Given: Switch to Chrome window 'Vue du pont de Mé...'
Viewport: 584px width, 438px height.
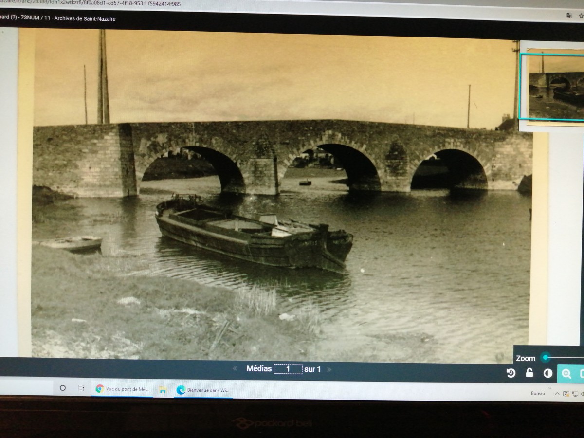Looking at the screenshot, I should click(123, 389).
